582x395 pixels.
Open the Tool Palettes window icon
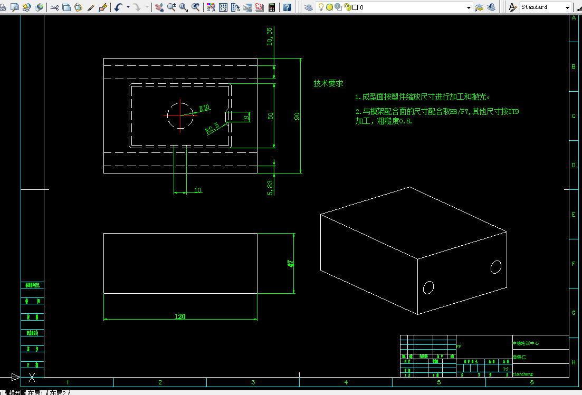[x=235, y=7]
